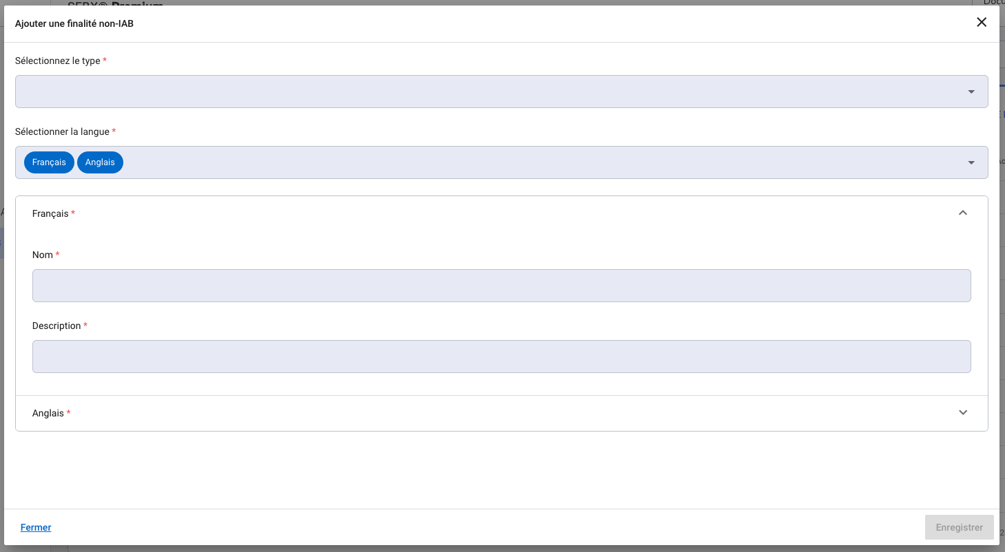1005x552 pixels.
Task: Select the Français pill in the language field
Action: tap(49, 162)
